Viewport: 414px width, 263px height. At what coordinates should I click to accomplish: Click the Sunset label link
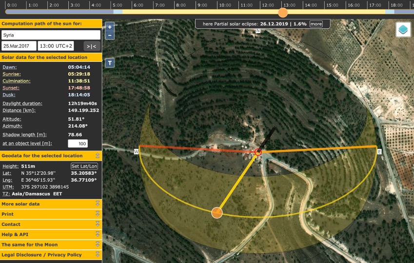point(11,88)
